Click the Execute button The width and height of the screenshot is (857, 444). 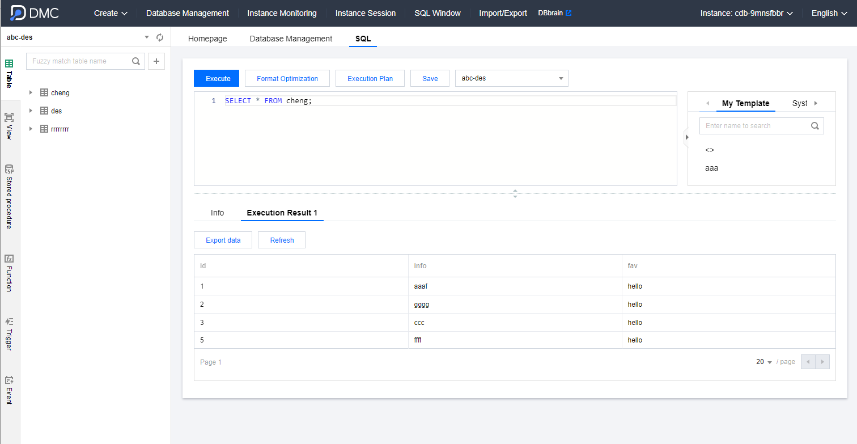pos(218,78)
